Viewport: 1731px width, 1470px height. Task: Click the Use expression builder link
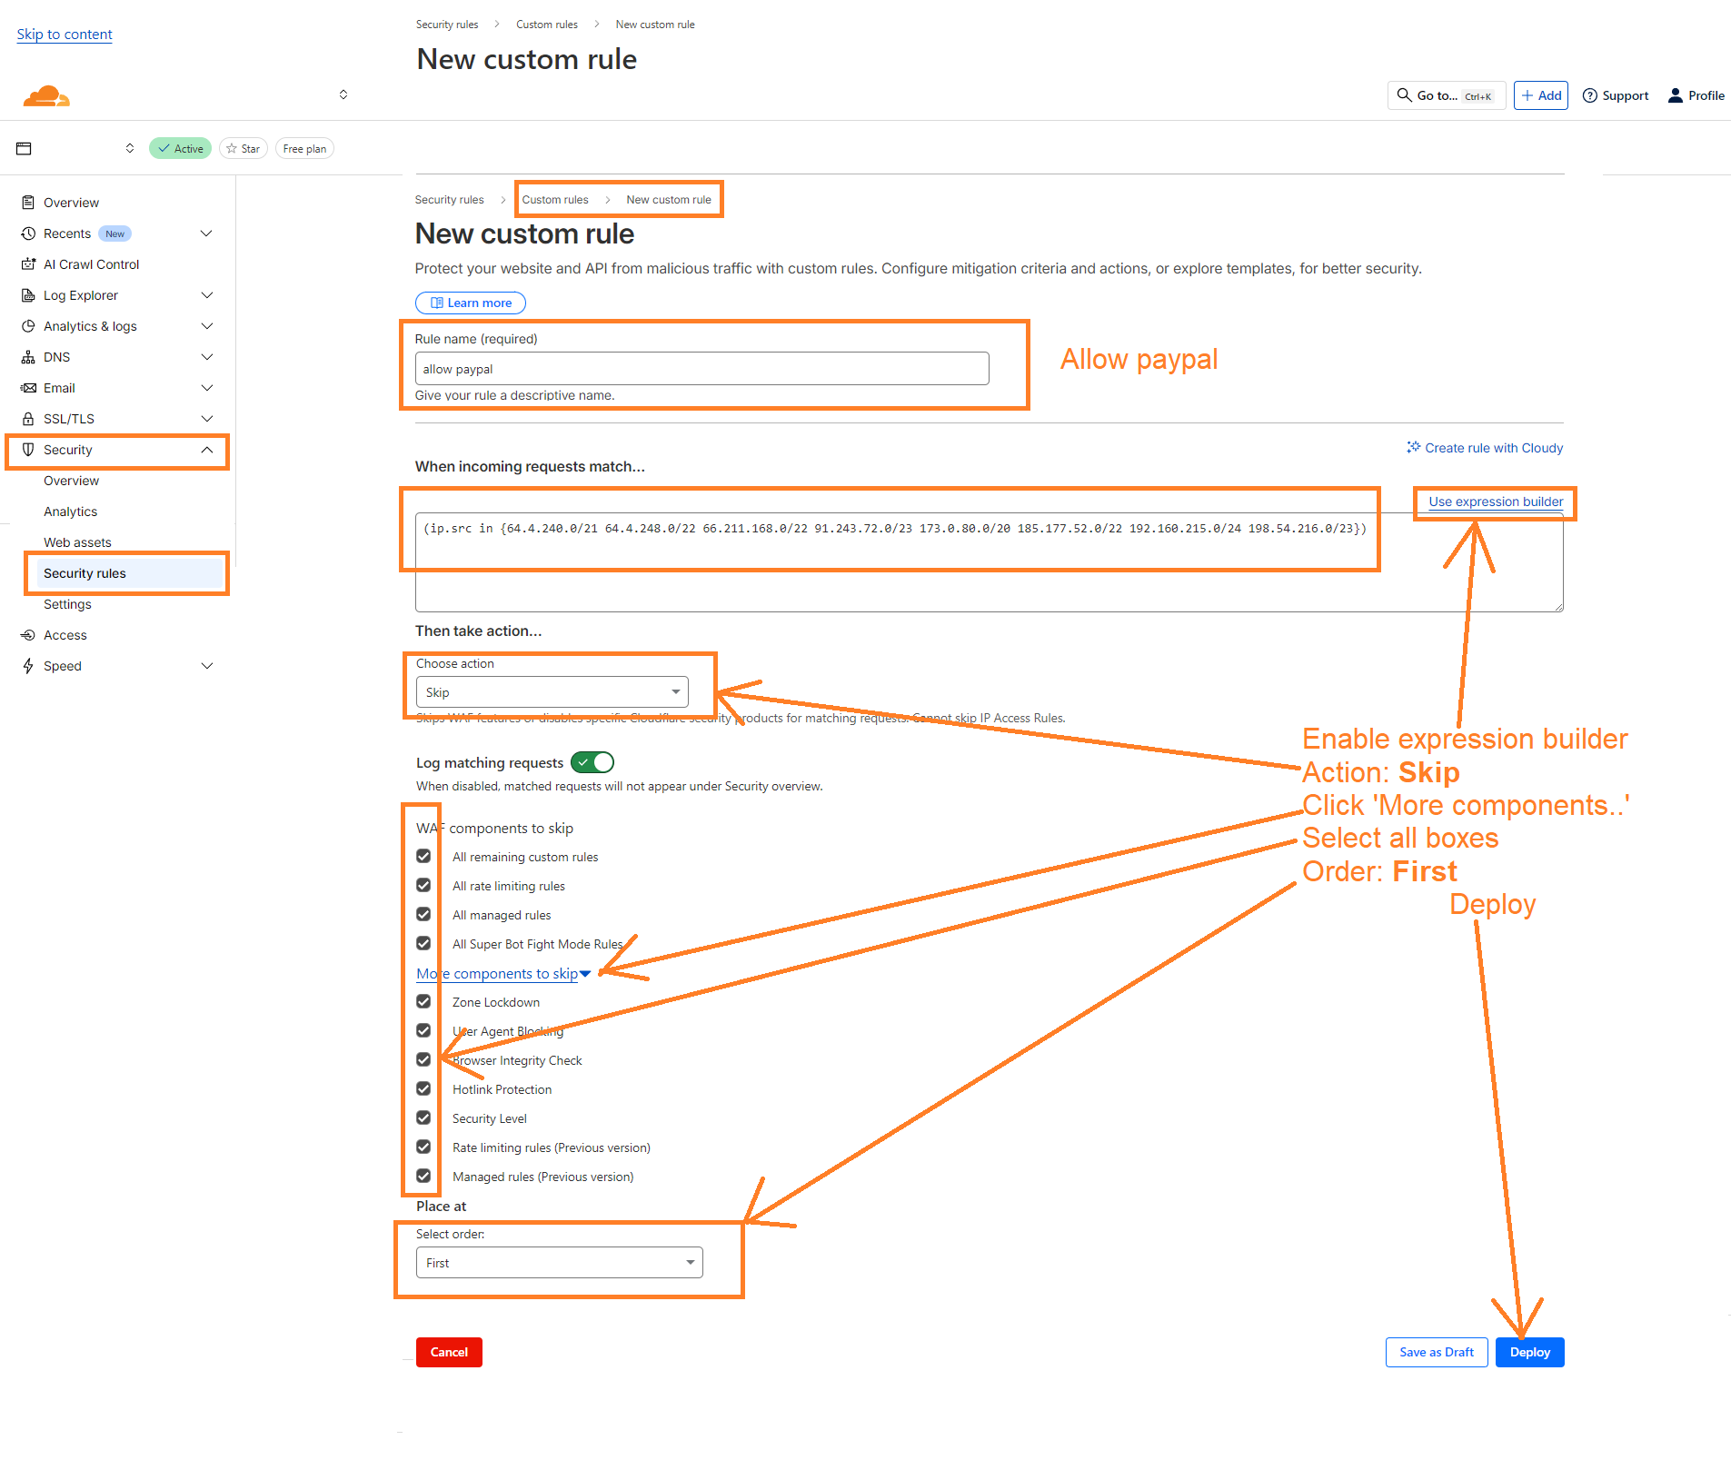1495,502
